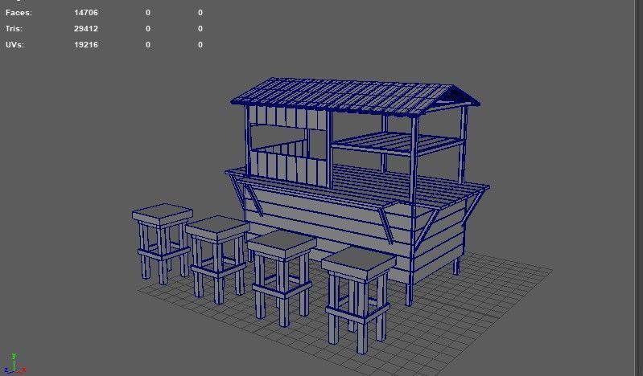Select the "Tris:" heads-up label
Image resolution: width=643 pixels, height=376 pixels.
[14, 29]
